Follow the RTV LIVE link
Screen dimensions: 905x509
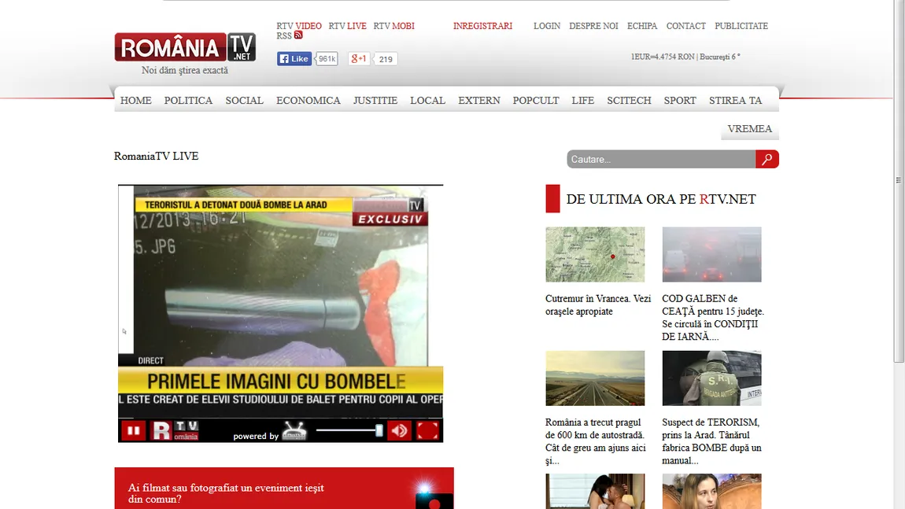point(348,26)
